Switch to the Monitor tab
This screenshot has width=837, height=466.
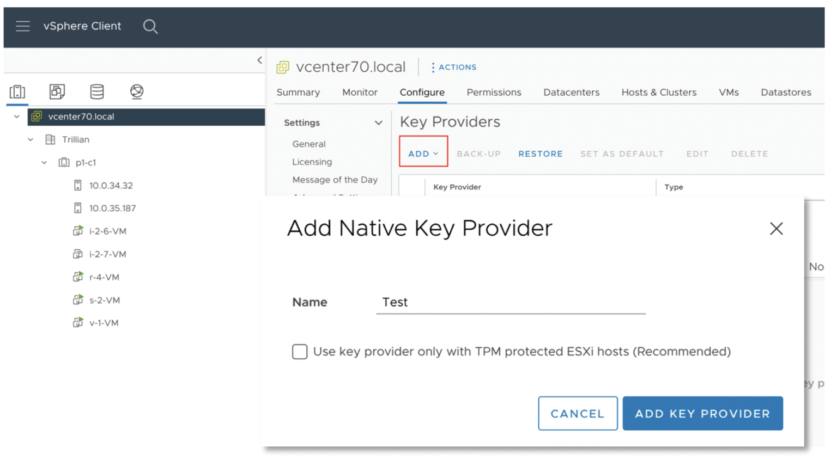tap(360, 93)
